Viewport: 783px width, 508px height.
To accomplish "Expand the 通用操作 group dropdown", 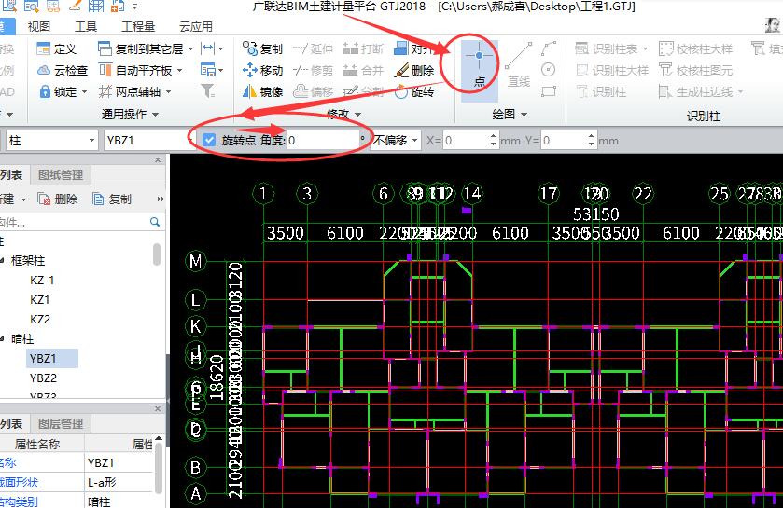I will (155, 115).
